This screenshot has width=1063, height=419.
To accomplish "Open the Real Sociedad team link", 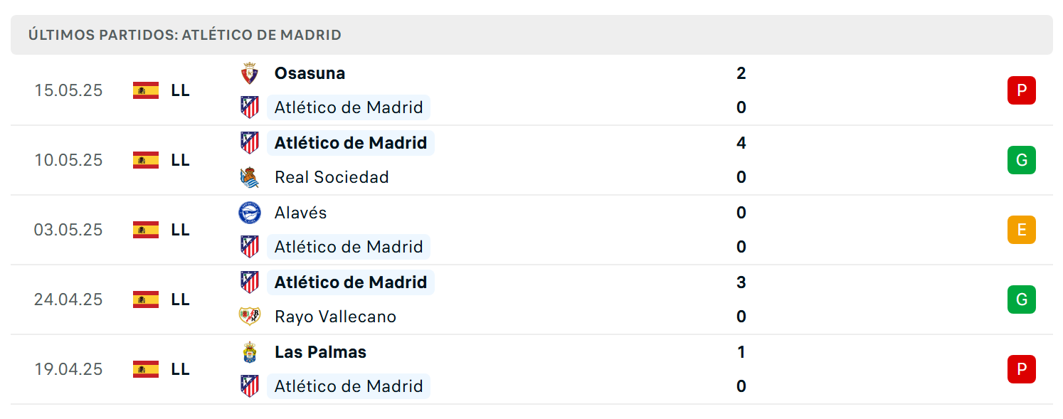I will pyautogui.click(x=332, y=177).
